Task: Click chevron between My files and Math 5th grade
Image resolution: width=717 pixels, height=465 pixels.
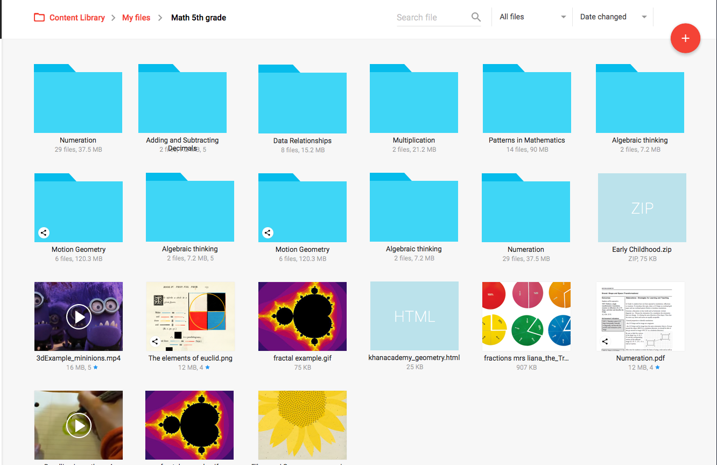Action: (x=160, y=18)
